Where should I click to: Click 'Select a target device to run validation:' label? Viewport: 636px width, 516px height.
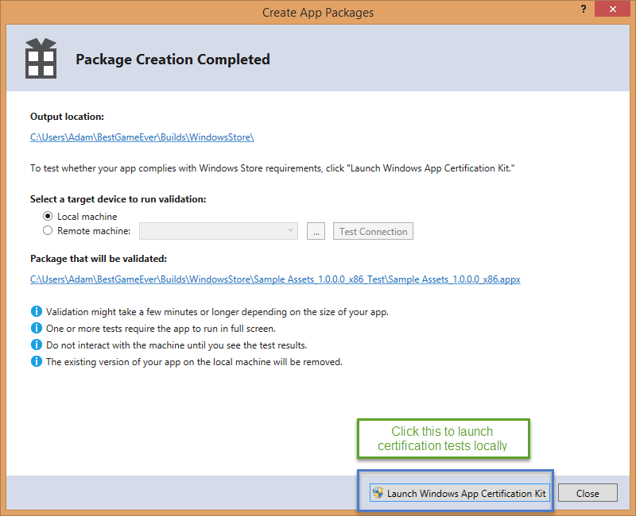tap(118, 199)
